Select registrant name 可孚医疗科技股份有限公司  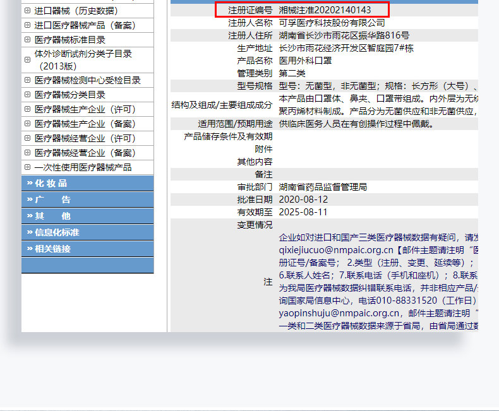pyautogui.click(x=332, y=23)
